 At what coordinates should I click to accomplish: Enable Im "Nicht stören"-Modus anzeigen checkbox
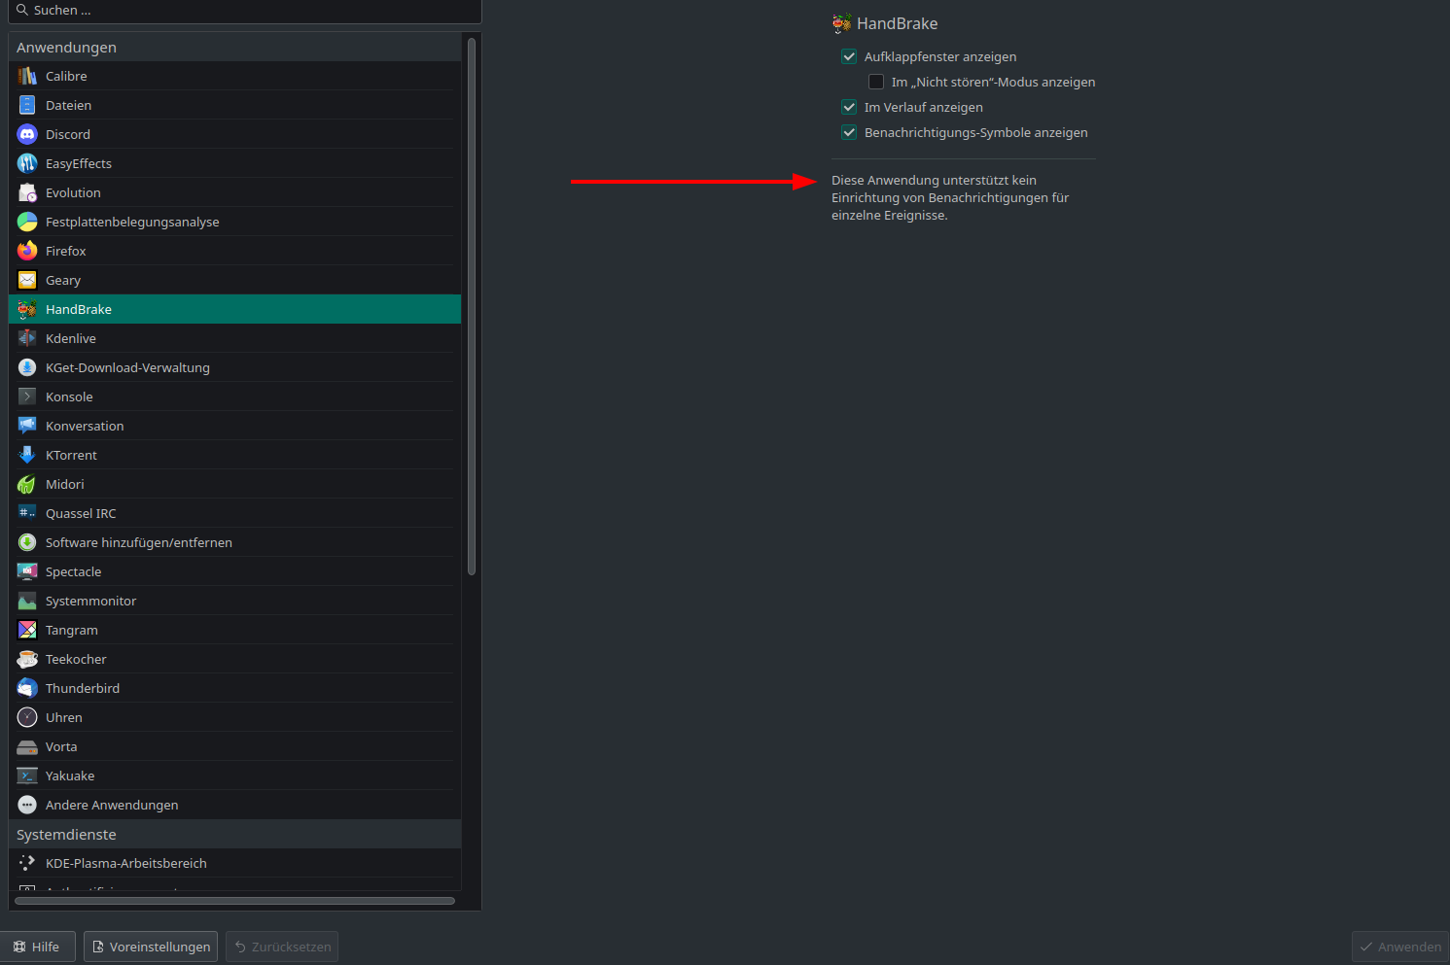[876, 82]
